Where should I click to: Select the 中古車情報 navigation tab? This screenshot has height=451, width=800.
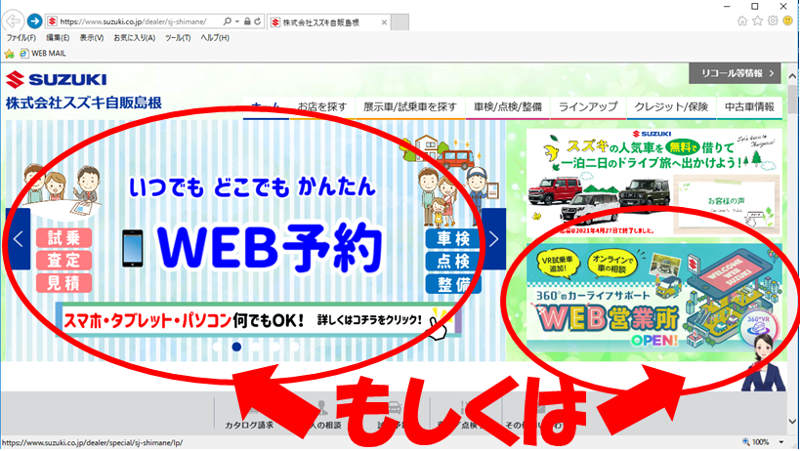(749, 107)
